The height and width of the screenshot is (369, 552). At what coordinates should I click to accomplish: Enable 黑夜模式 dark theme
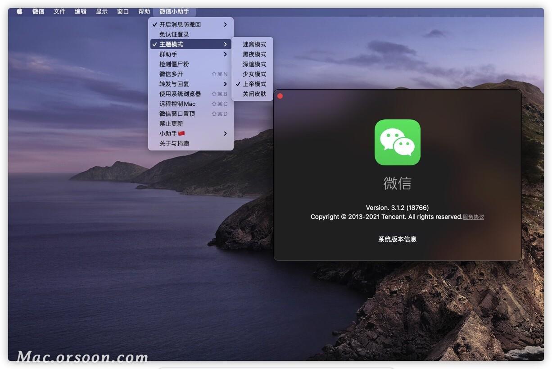(x=254, y=54)
